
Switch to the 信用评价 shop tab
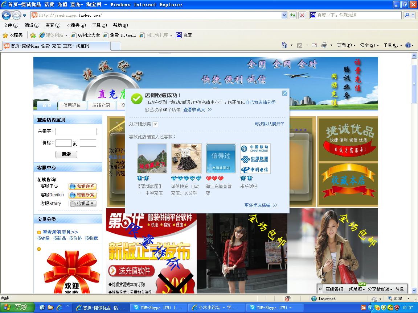coord(72,105)
